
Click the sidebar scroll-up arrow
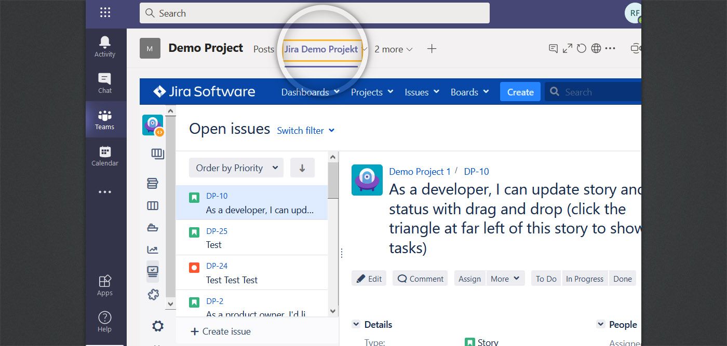pyautogui.click(x=170, y=110)
